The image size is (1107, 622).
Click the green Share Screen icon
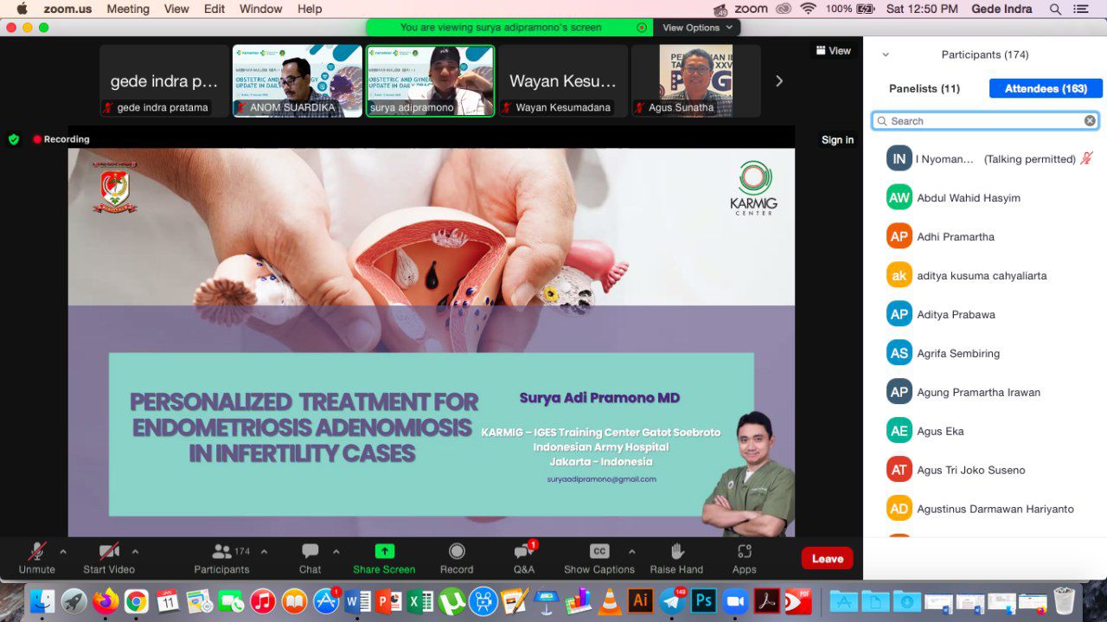(x=384, y=551)
